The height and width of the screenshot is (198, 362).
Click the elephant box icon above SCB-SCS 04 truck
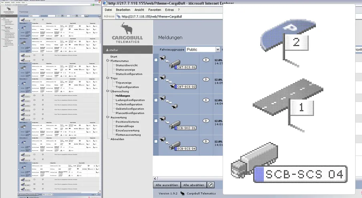[163, 139]
